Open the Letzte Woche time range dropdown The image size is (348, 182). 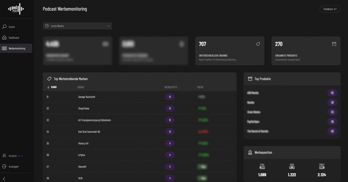tap(77, 26)
